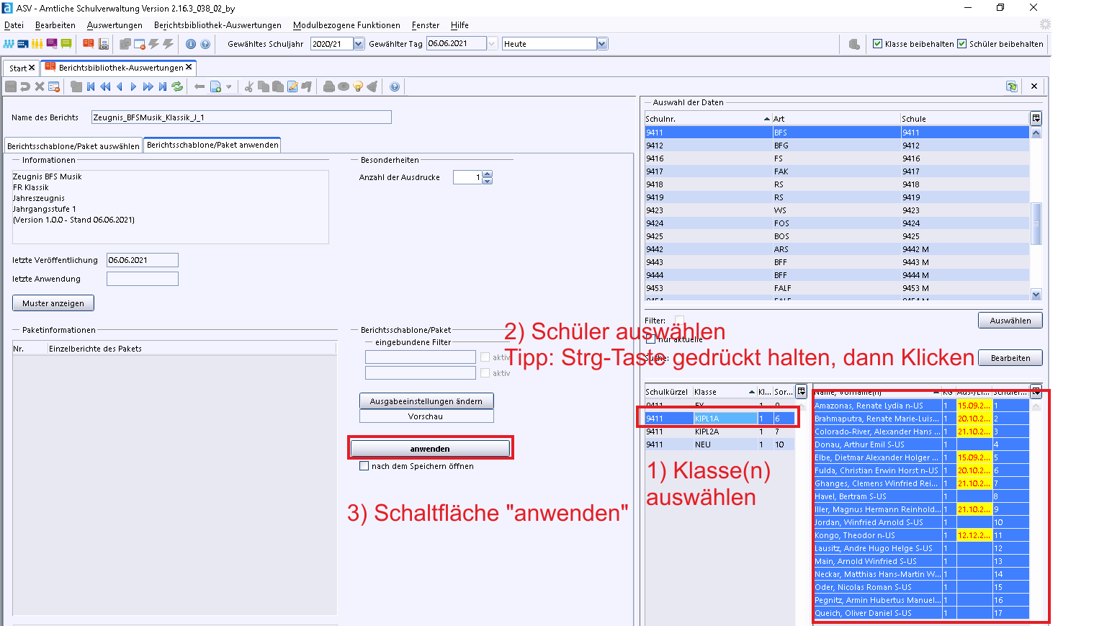Click the fast-rewind double arrow
This screenshot has height=626, width=1094.
click(105, 86)
